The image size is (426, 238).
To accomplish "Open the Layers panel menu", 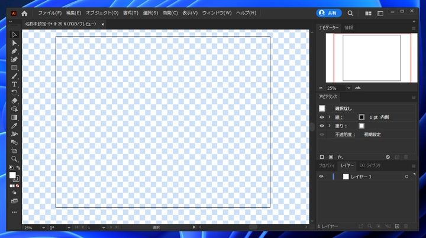I will tap(414, 166).
